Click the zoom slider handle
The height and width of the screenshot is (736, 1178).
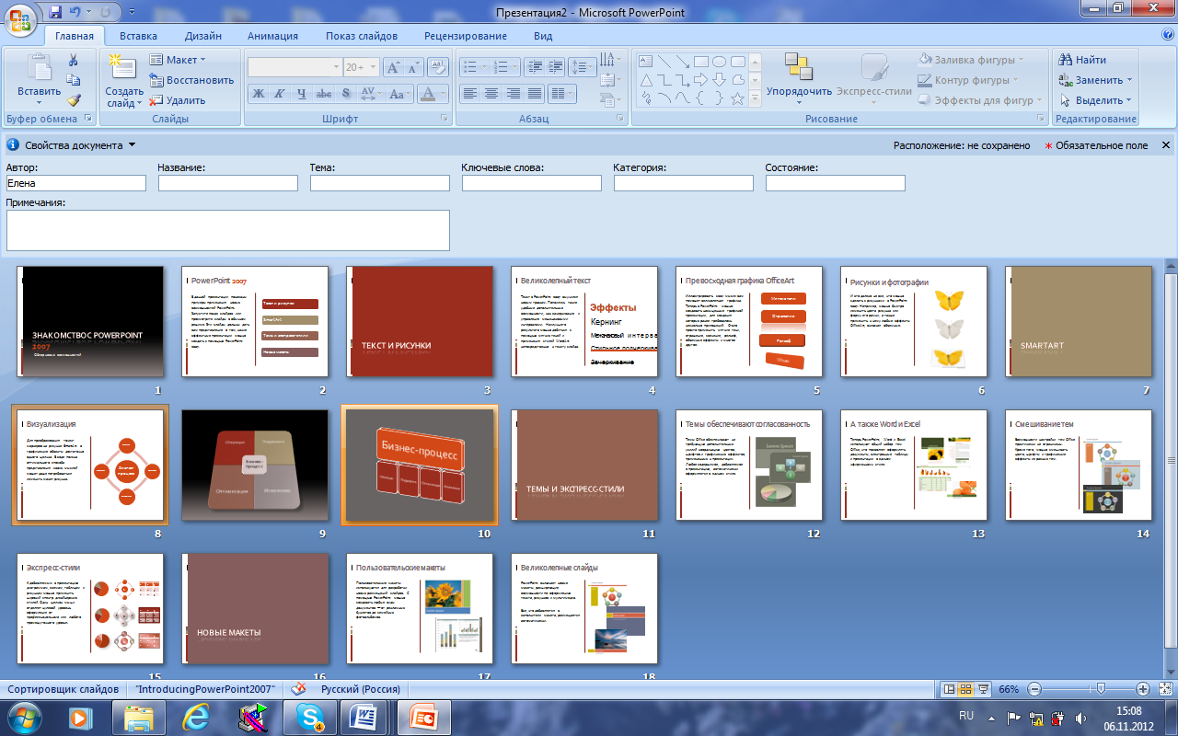coord(1102,689)
